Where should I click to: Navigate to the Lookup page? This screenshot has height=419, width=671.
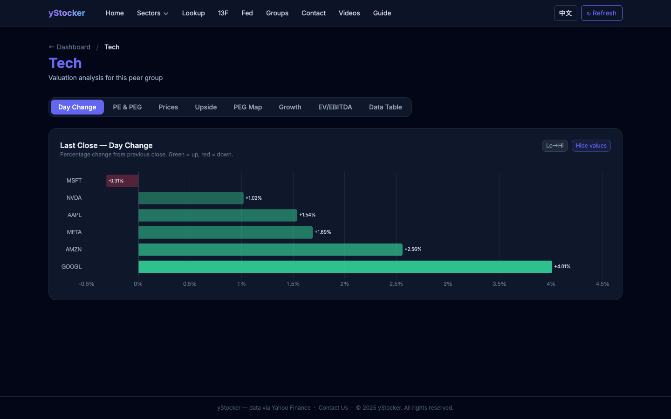[x=193, y=13]
